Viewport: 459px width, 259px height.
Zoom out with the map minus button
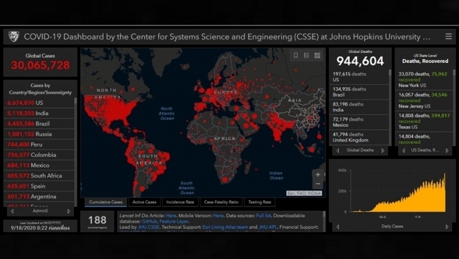[x=318, y=184]
